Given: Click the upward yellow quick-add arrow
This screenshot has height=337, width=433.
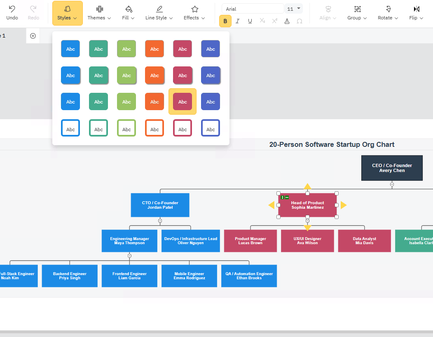Looking at the screenshot, I should pos(307,186).
